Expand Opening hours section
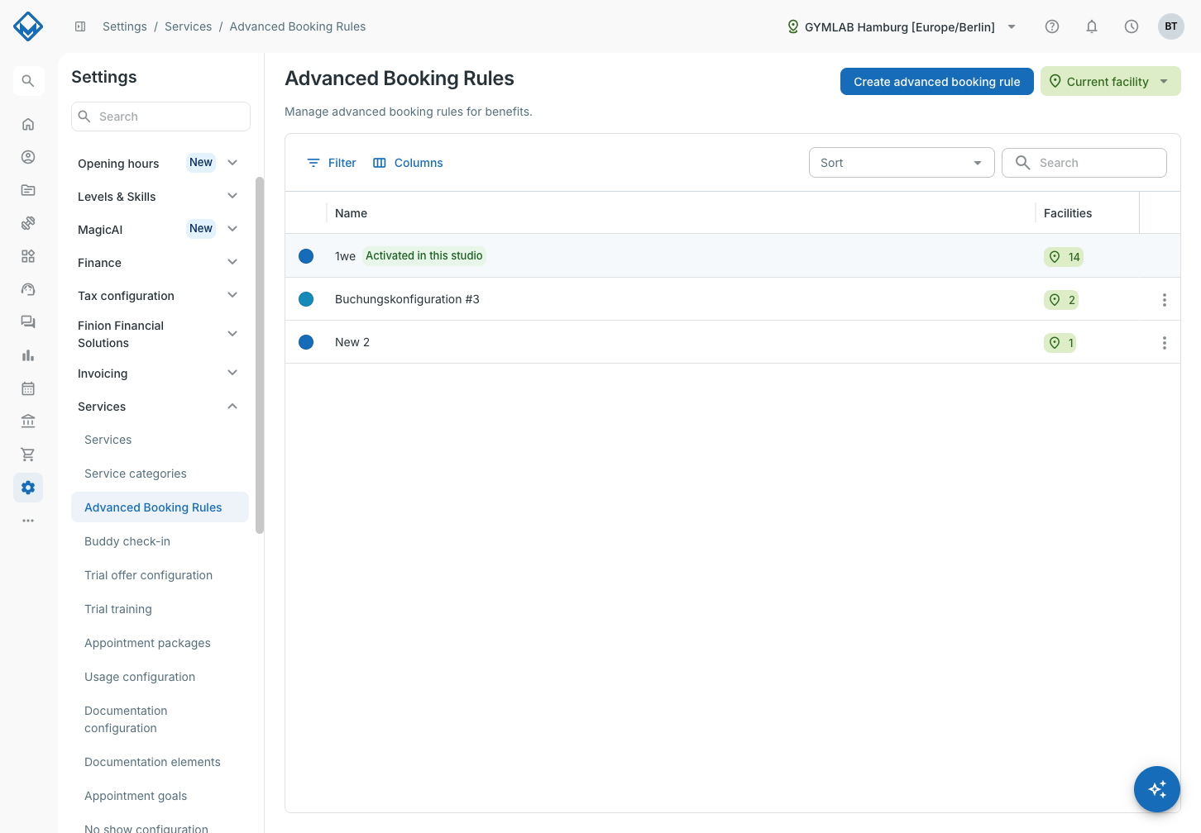The height and width of the screenshot is (833, 1201). (x=160, y=163)
